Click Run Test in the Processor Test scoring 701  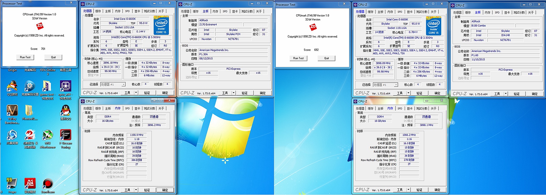[x=25, y=57]
